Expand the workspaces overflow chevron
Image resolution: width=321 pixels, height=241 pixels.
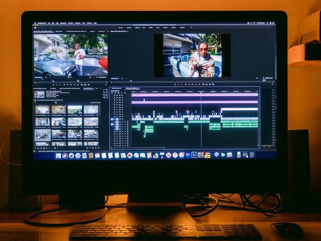tap(191, 28)
